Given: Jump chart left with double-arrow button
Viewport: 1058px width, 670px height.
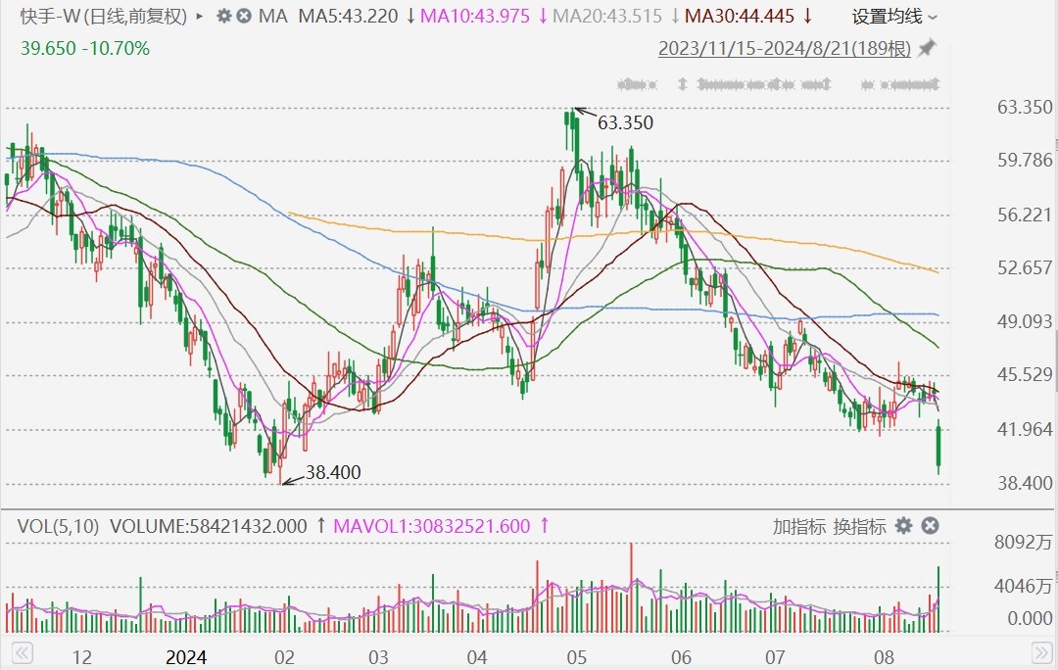Looking at the screenshot, I should pos(23,652).
